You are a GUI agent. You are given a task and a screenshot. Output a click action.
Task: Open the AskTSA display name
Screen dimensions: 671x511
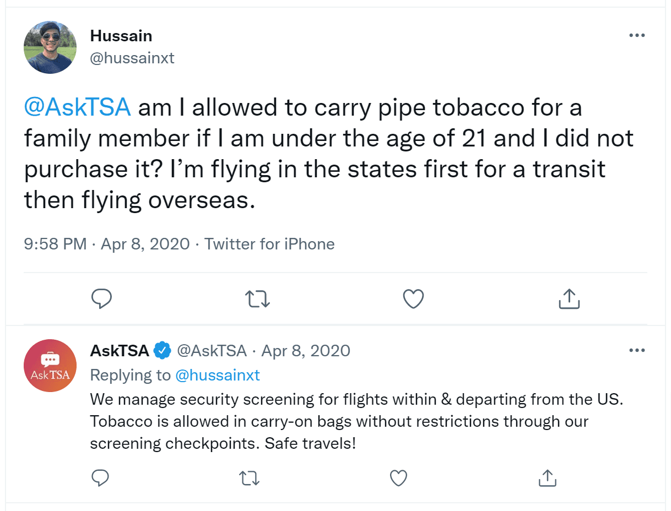120,350
